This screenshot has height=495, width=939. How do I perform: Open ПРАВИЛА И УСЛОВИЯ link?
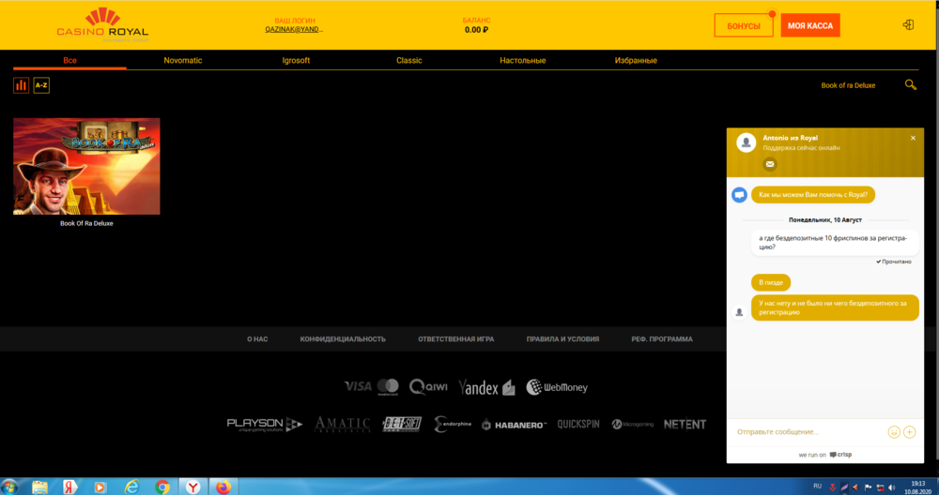point(562,339)
